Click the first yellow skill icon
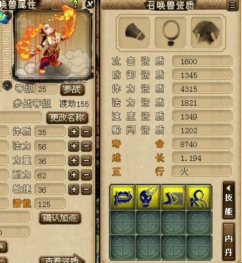The image size is (242, 263). [123, 198]
